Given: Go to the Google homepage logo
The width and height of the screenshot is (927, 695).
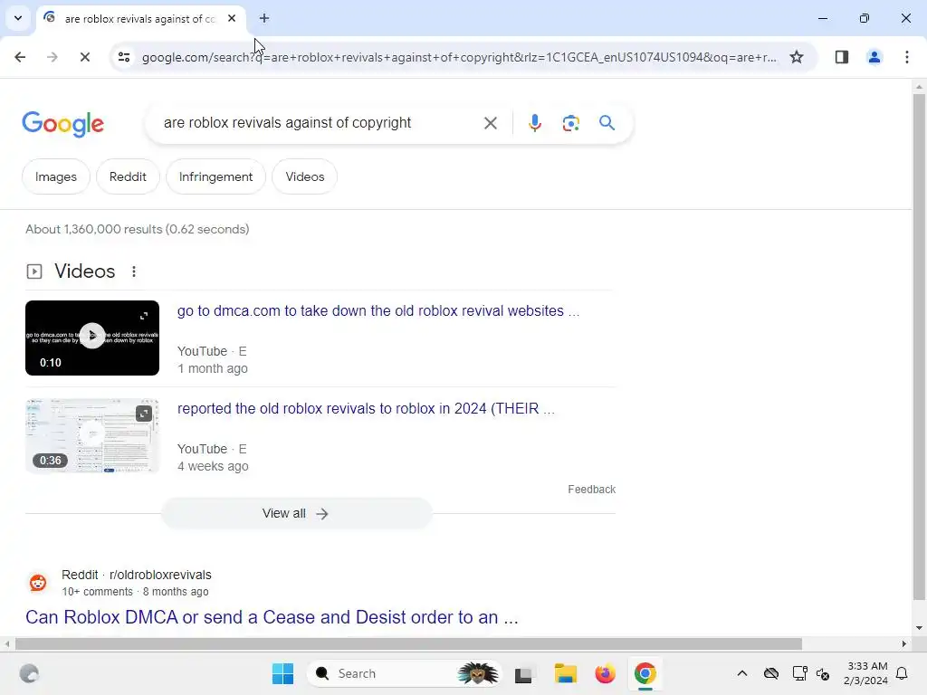Looking at the screenshot, I should point(62,124).
